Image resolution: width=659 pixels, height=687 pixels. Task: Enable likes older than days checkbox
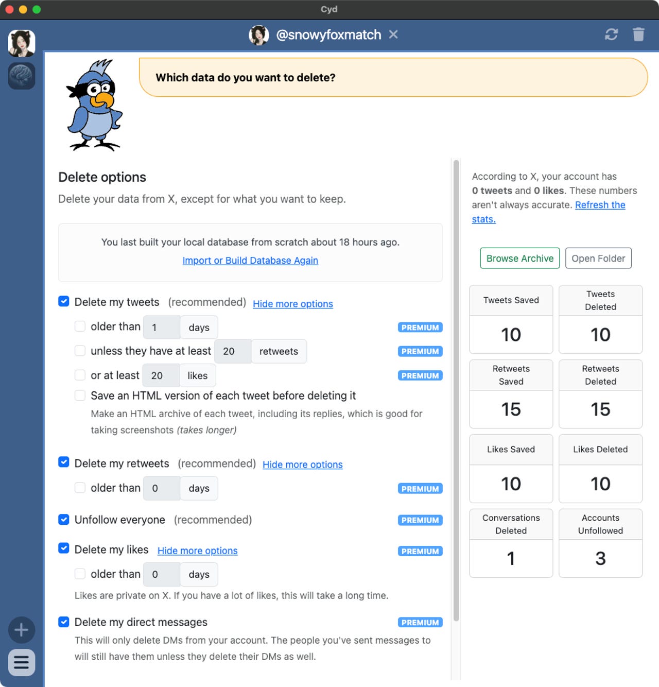[x=80, y=574]
